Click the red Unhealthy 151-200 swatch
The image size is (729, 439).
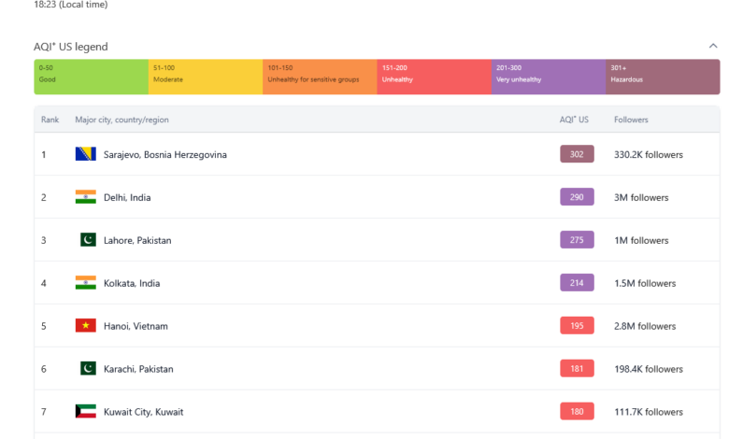point(434,77)
